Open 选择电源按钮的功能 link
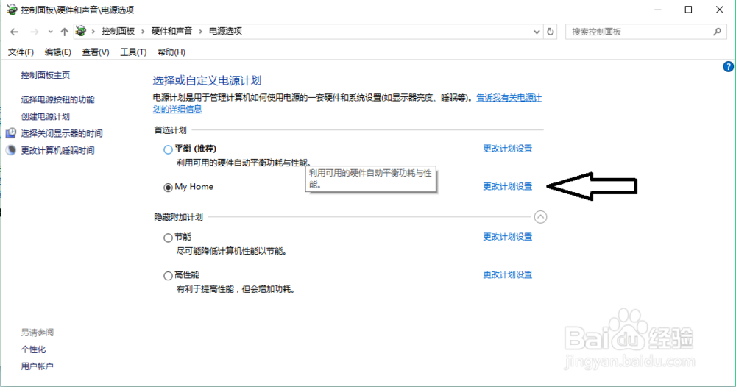Screen dimensions: 736x387 click(57, 99)
